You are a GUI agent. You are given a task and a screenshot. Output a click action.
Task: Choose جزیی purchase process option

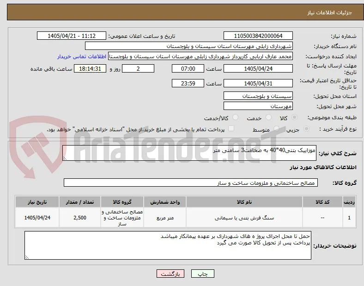pos(306,128)
